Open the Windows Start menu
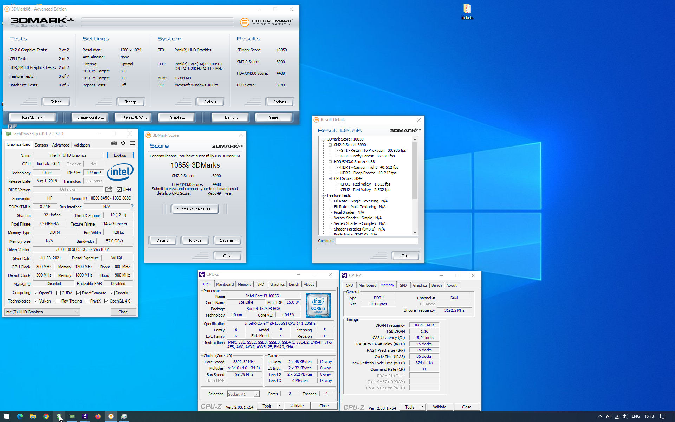The height and width of the screenshot is (422, 675). click(6, 416)
